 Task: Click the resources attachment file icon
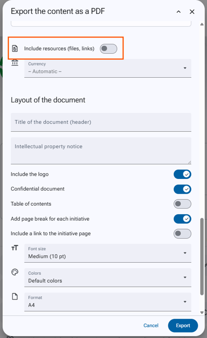click(15, 49)
